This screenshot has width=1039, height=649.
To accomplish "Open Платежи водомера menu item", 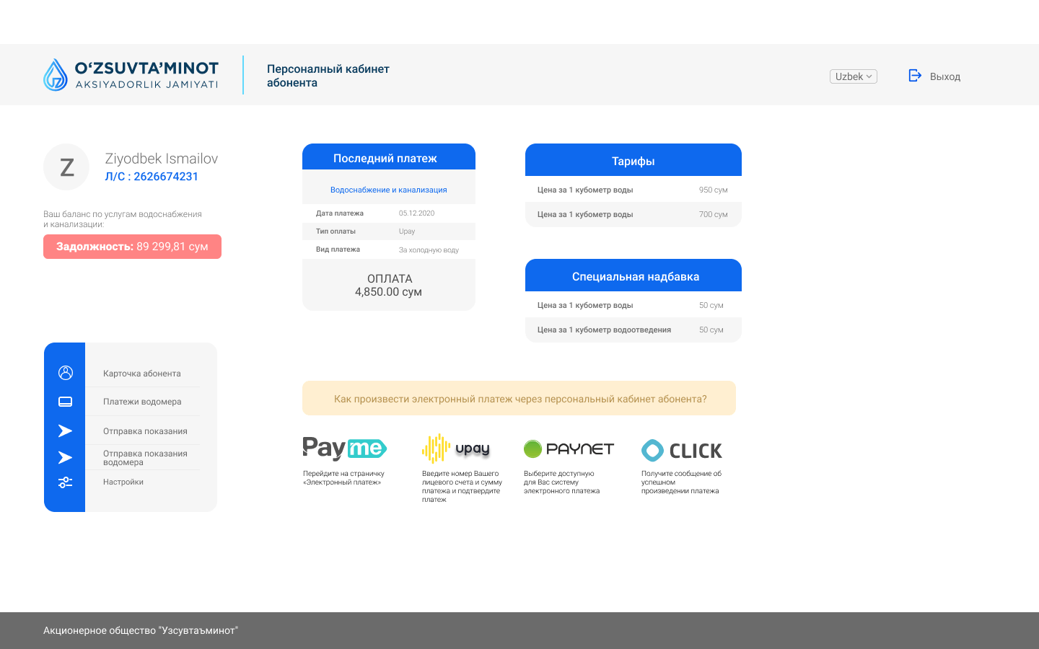I will (x=142, y=402).
